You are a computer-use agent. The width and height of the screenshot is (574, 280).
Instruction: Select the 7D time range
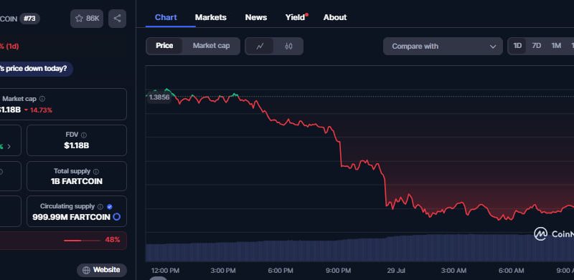click(536, 46)
